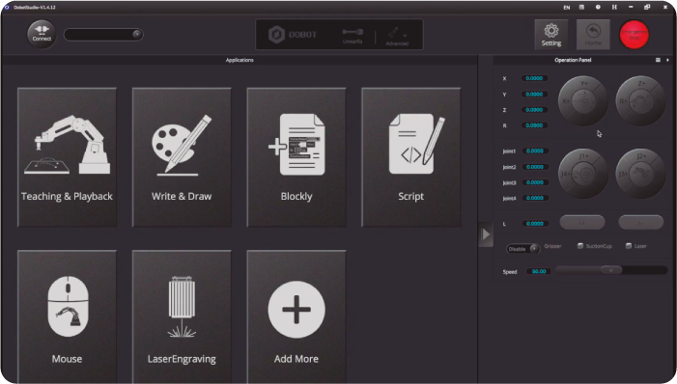Click the Y coordinate value field

[534, 94]
